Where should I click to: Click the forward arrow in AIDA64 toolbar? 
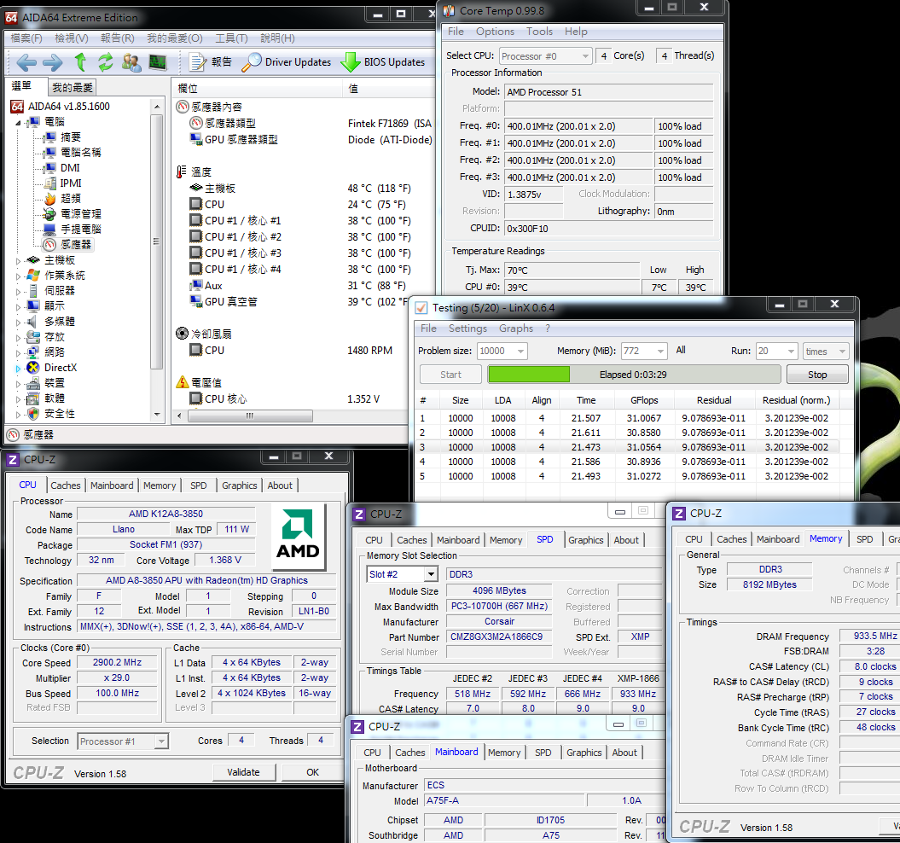(53, 62)
